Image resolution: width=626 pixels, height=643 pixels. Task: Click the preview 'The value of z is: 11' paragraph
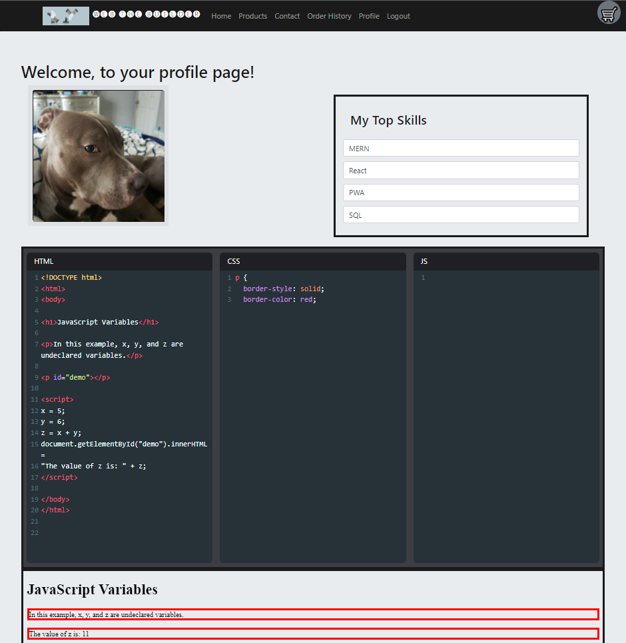313,634
